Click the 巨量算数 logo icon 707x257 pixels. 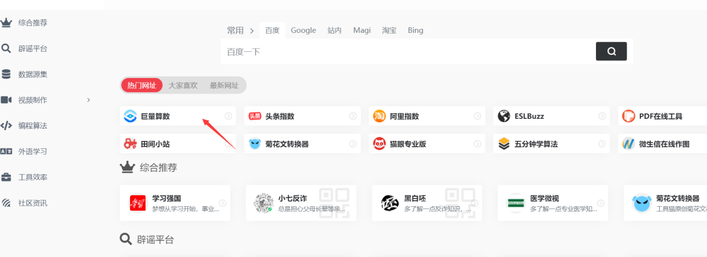(x=130, y=116)
